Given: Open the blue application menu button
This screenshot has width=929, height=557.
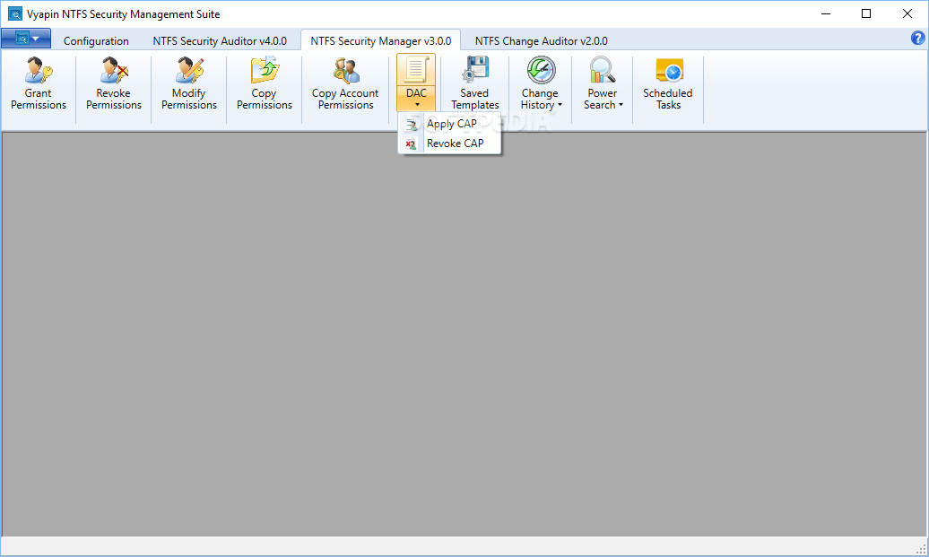Looking at the screenshot, I should [x=26, y=39].
